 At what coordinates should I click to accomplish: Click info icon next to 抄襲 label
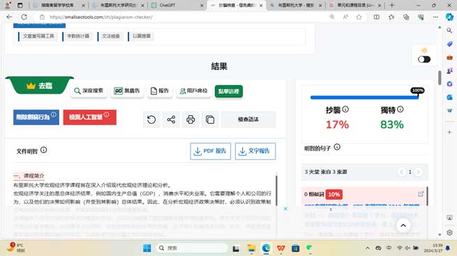click(x=345, y=109)
